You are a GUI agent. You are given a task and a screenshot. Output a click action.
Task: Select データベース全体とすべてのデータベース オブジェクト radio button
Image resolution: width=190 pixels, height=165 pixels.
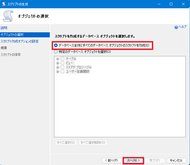(56, 45)
